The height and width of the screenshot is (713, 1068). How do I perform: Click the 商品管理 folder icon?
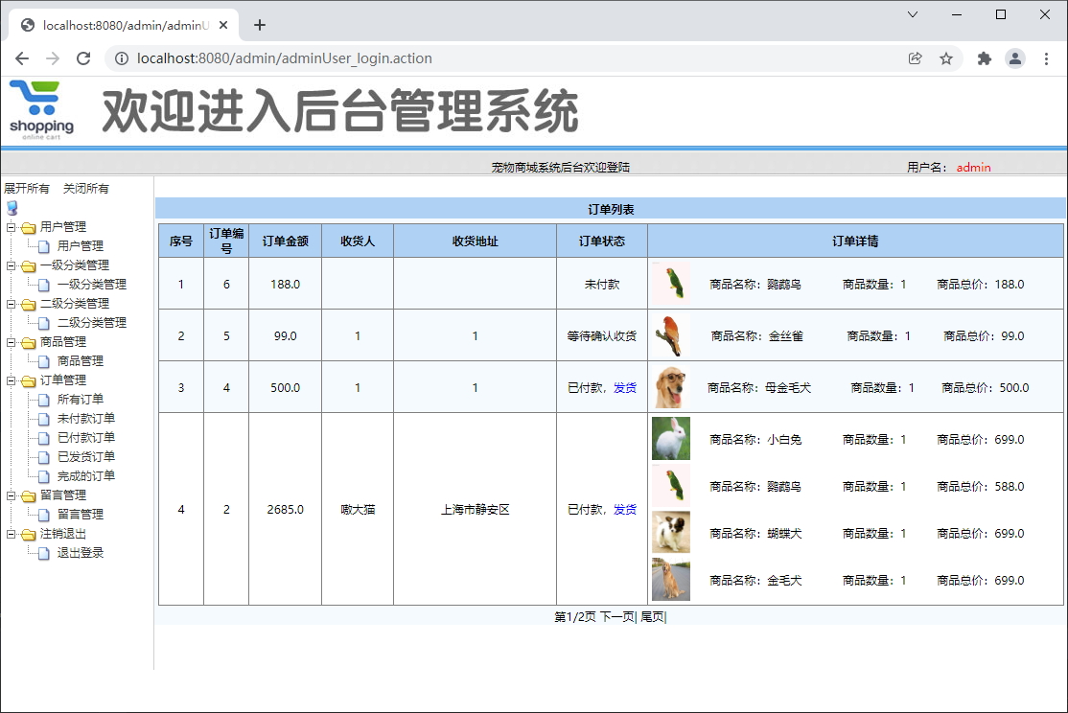tap(28, 342)
